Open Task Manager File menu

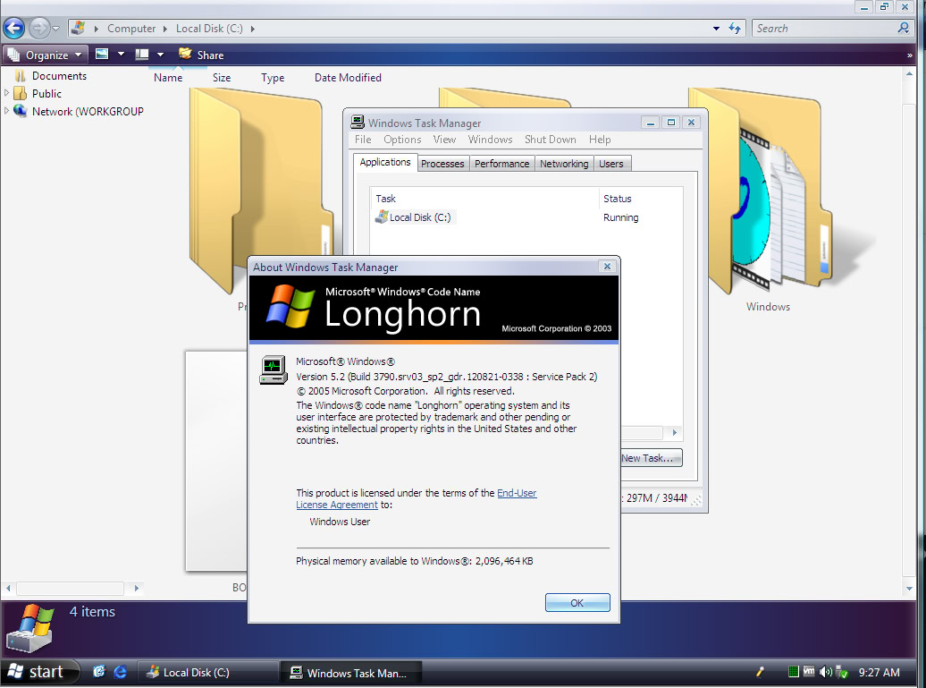click(363, 140)
